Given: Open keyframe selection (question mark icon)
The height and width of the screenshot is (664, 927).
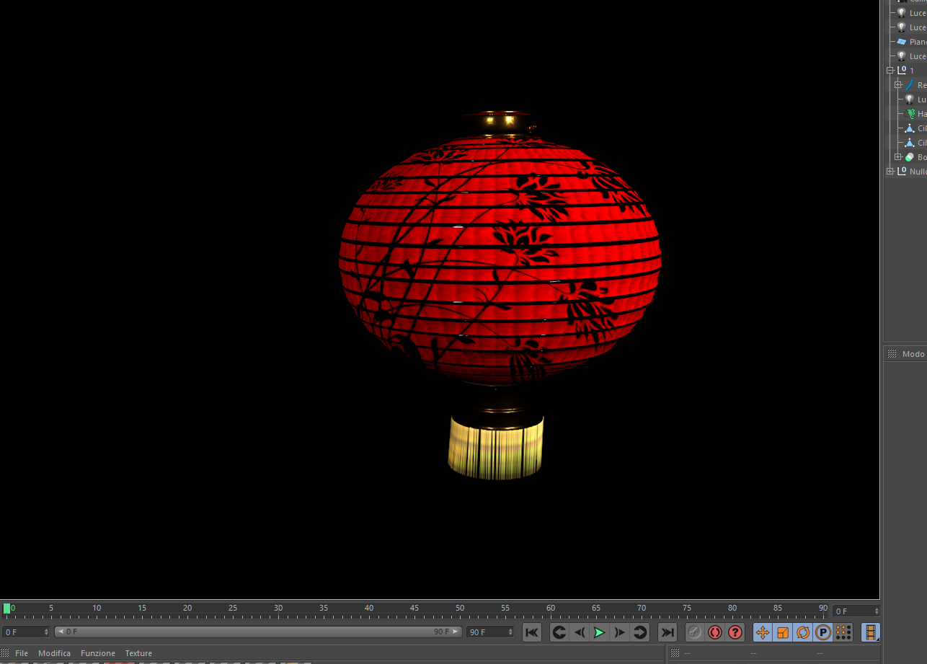Looking at the screenshot, I should coord(735,632).
